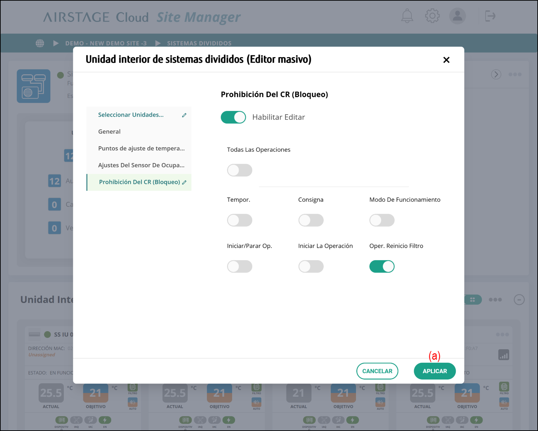Click DEMO - NEW DEMO SITE -3 breadcrumb
The height and width of the screenshot is (431, 538).
106,43
